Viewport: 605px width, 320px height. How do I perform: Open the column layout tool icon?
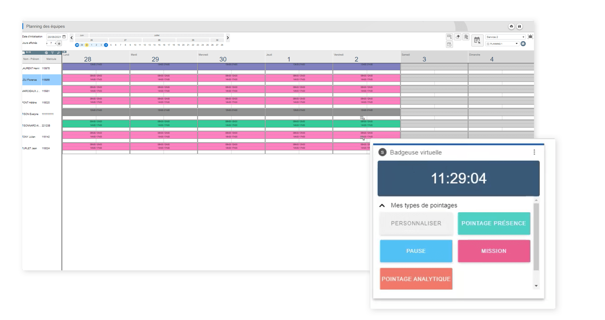466,37
